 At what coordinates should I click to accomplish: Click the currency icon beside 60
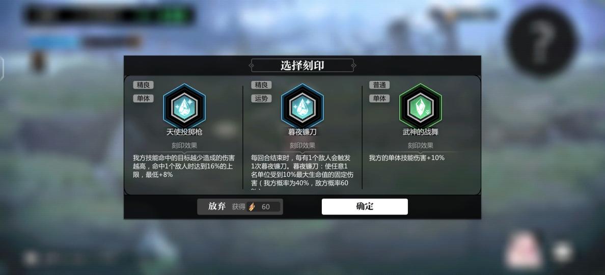pos(251,207)
